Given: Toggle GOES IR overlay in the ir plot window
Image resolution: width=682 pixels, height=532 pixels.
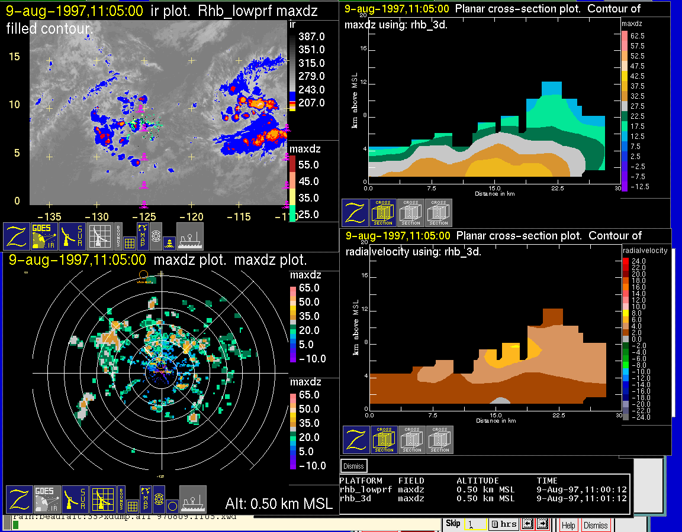Looking at the screenshot, I should (x=44, y=236).
